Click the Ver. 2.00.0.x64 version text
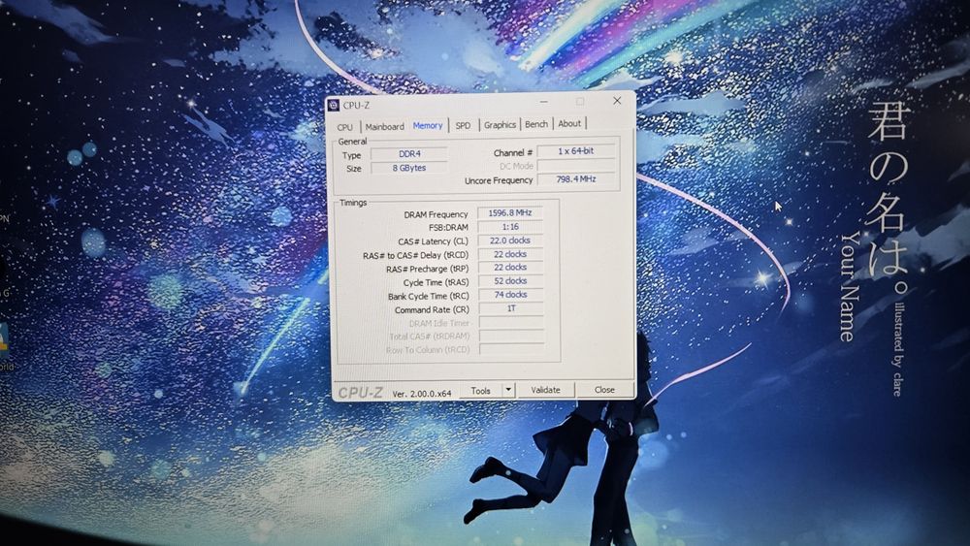 (x=422, y=394)
